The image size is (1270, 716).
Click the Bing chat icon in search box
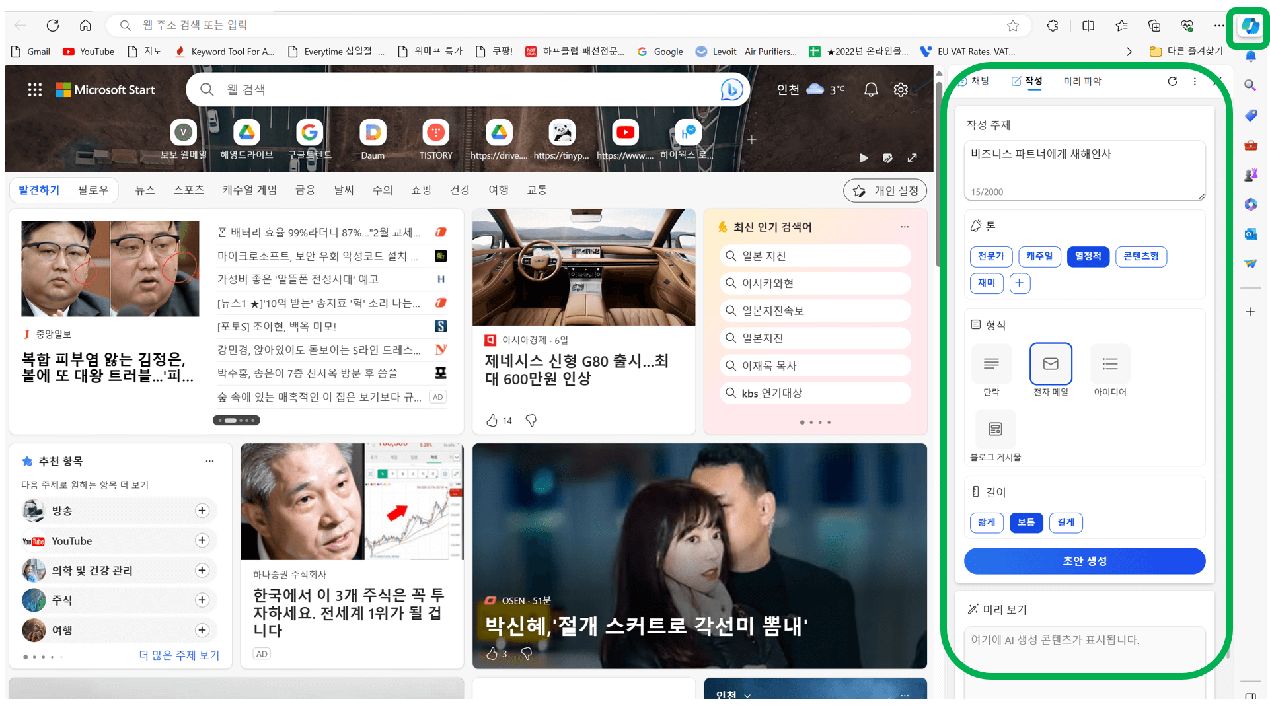[x=731, y=90]
